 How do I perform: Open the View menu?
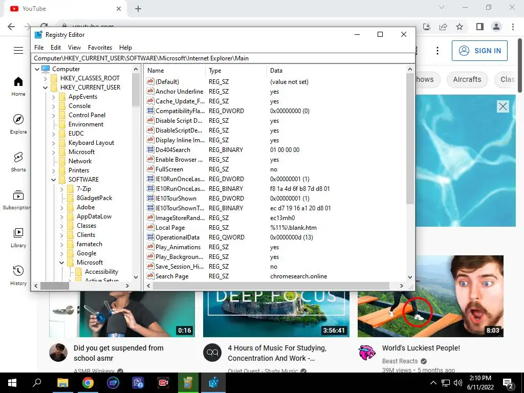[x=74, y=48]
